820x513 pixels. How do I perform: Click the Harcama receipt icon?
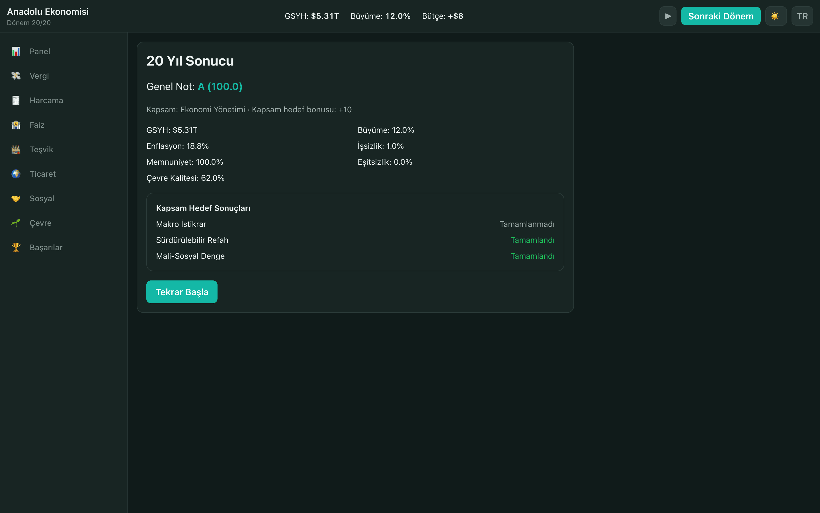[16, 100]
